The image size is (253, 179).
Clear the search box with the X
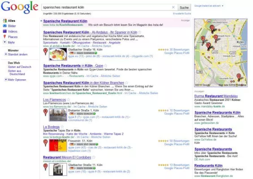(173, 7)
